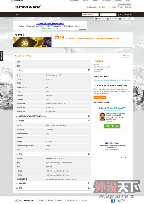Click the 处理器 chip icon
This screenshot has height=204, width=144.
click(x=17, y=121)
